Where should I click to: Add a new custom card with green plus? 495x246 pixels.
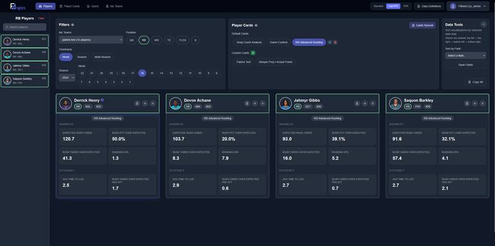[253, 53]
